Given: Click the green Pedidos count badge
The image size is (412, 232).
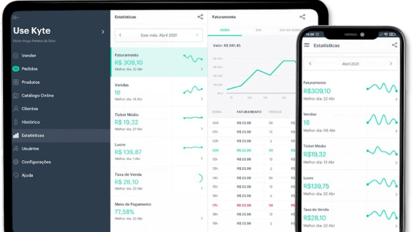Looking at the screenshot, I should (16, 69).
